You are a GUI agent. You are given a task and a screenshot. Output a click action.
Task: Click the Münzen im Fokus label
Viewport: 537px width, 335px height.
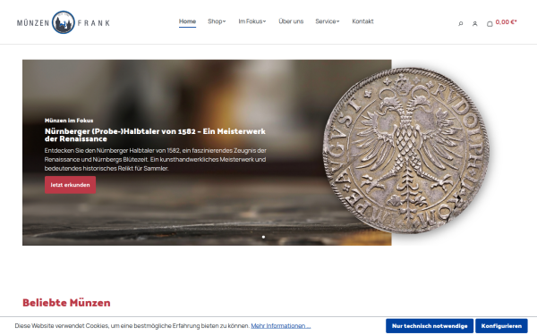(x=69, y=121)
